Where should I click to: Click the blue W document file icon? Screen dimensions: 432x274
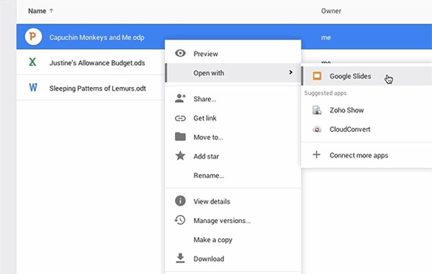tap(33, 88)
